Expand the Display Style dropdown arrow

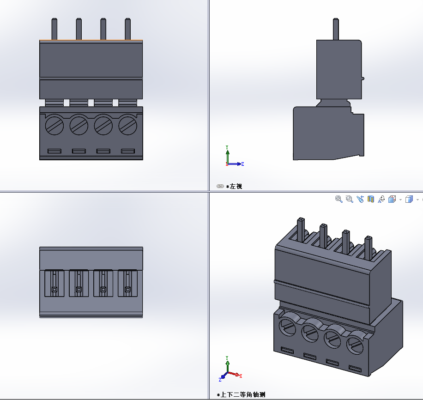pyautogui.click(x=417, y=200)
